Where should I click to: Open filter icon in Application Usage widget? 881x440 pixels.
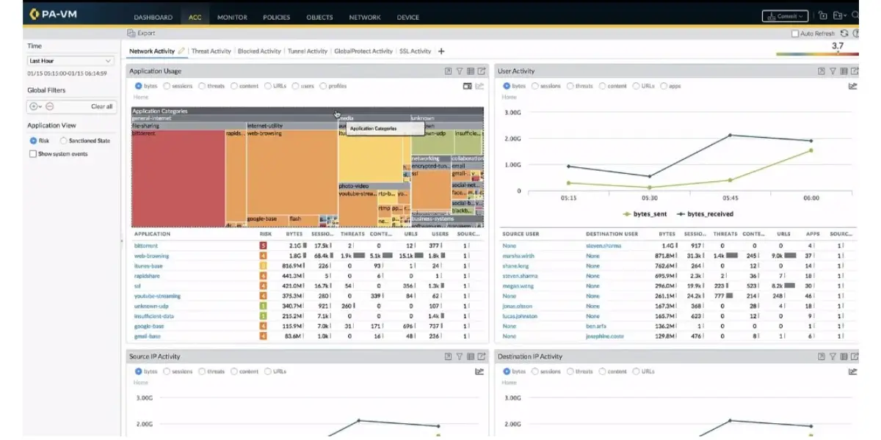(x=460, y=71)
